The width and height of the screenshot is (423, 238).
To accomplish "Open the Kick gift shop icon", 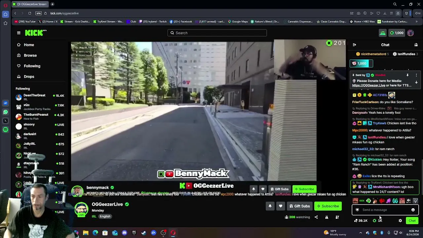I will [x=382, y=33].
